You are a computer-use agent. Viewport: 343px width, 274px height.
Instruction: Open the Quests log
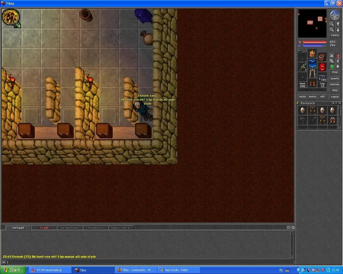(335, 78)
